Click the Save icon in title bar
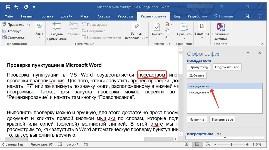This screenshot has height=150, width=269. 8,7
